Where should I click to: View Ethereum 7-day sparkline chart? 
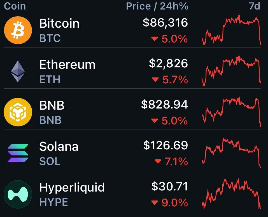click(231, 71)
